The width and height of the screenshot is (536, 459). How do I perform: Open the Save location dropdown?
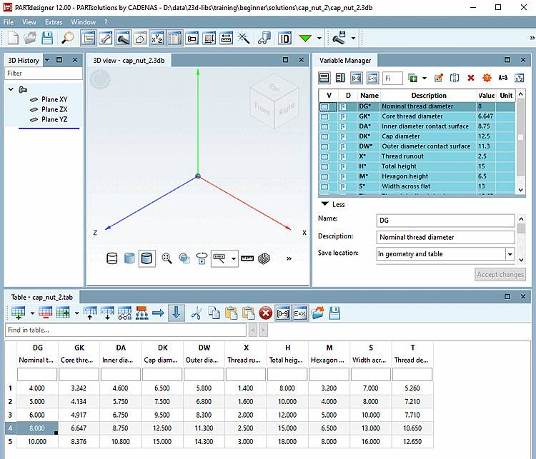coord(509,253)
